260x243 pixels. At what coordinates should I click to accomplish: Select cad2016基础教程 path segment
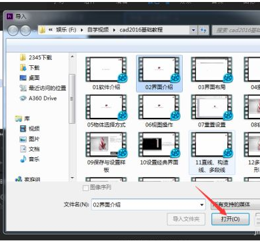(141, 30)
